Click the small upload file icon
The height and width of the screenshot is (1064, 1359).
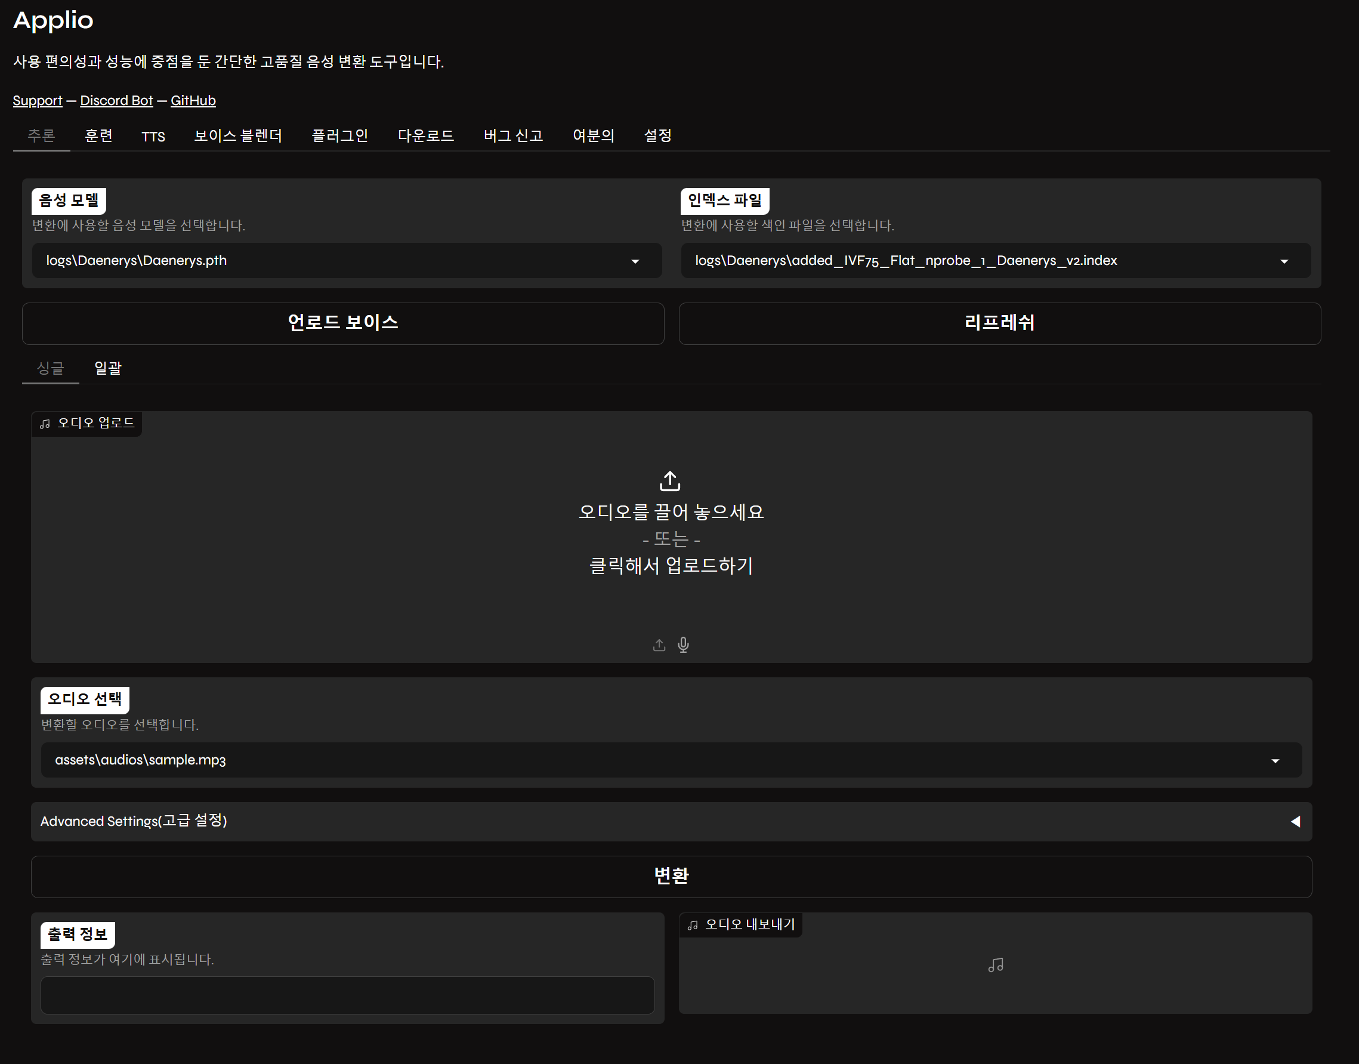click(x=659, y=644)
